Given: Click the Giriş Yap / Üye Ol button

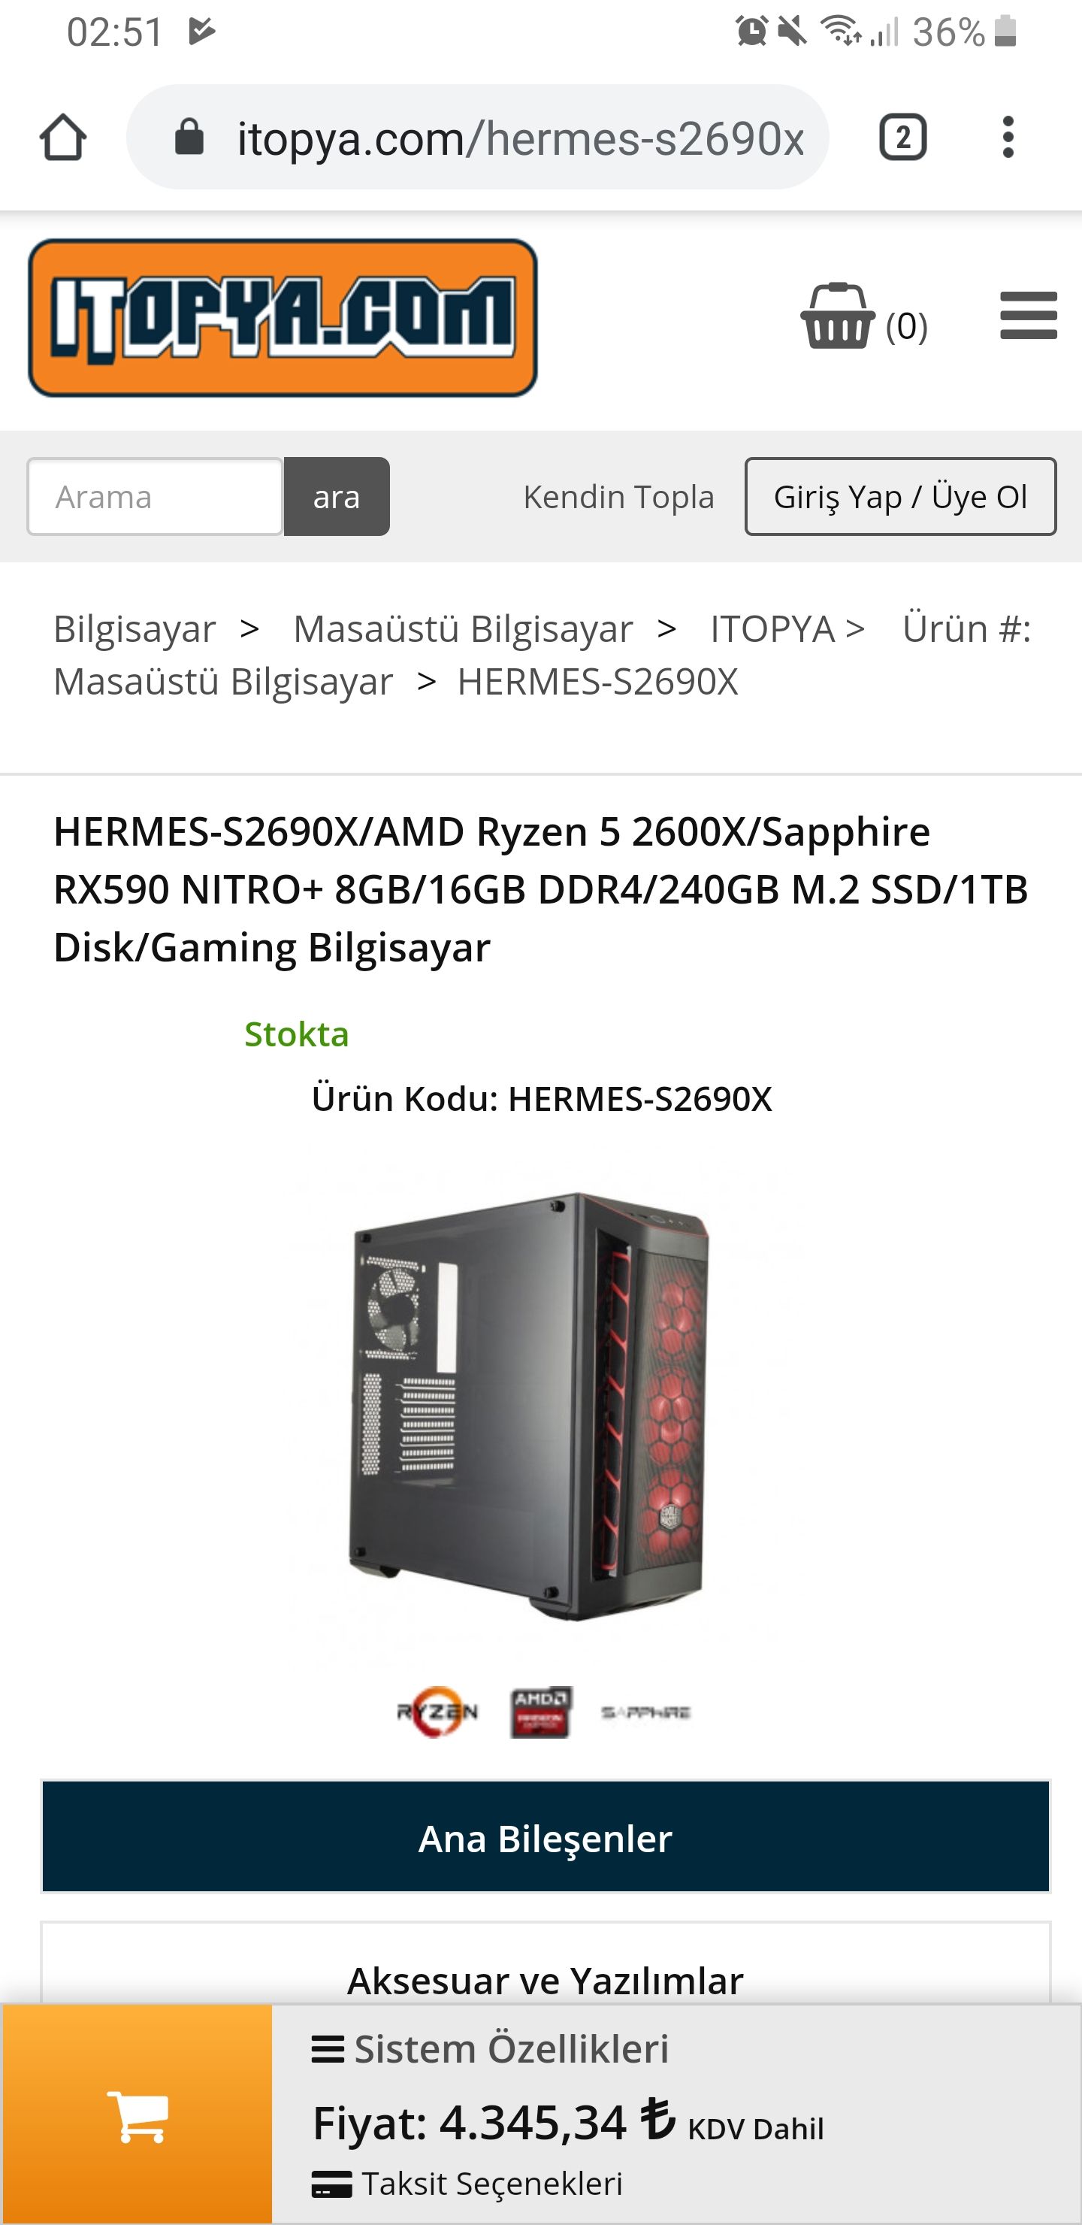Looking at the screenshot, I should click(901, 497).
